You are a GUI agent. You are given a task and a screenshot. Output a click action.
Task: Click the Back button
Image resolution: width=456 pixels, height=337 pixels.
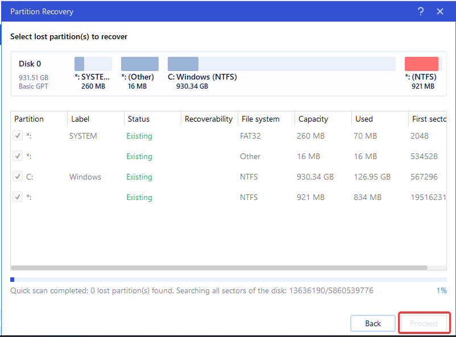click(373, 323)
